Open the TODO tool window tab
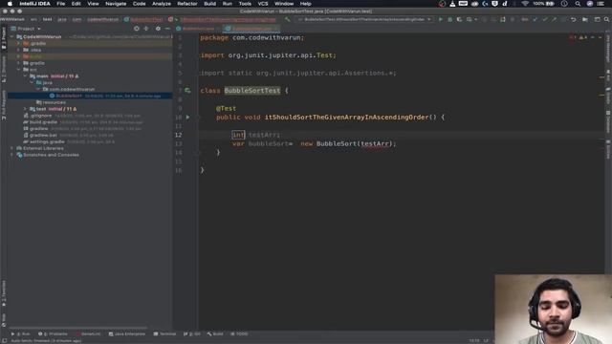Screen dimensions: 612x344 pyautogui.click(x=239, y=333)
